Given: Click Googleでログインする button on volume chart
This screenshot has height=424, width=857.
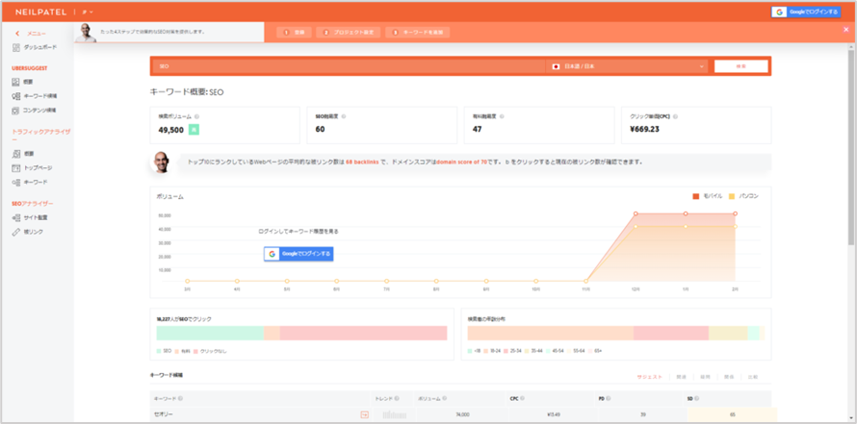Looking at the screenshot, I should point(299,254).
